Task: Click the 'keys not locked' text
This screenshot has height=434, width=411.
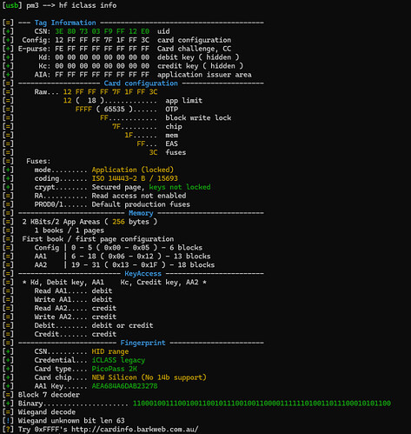Action: click(180, 187)
